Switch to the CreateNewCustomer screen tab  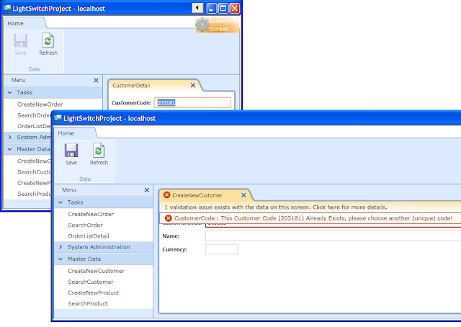197,195
